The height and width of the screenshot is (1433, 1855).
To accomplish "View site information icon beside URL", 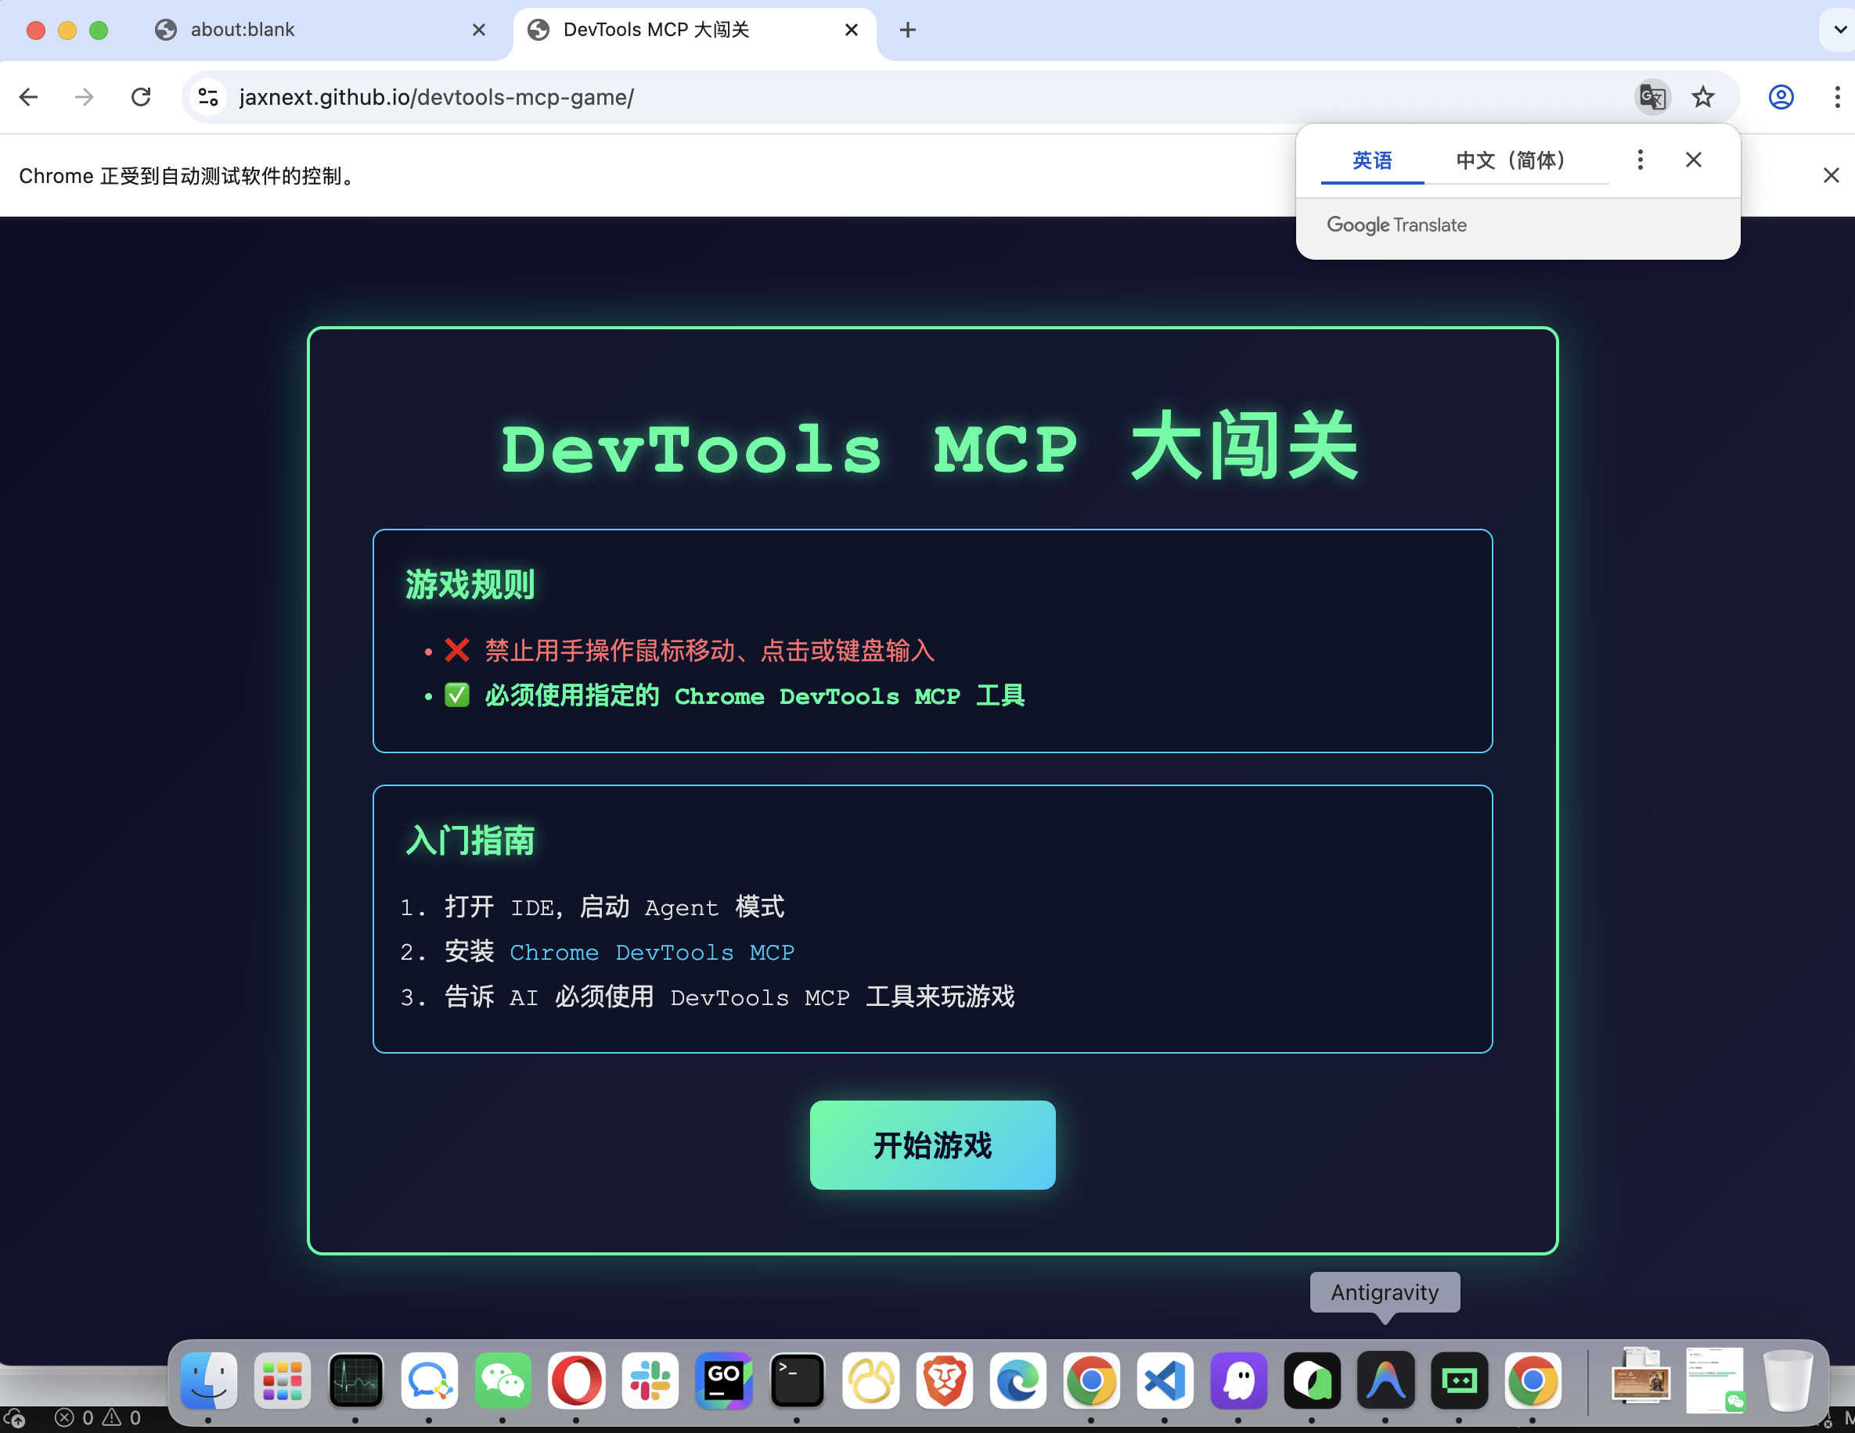I will tap(208, 97).
